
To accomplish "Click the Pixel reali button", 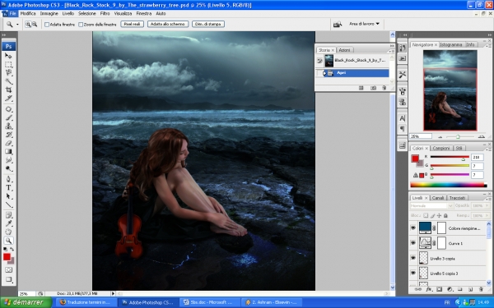I will pos(132,24).
